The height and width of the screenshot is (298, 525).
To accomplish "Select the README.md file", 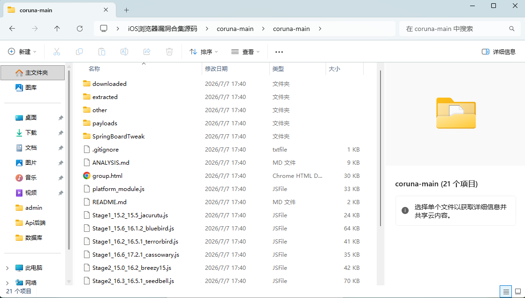I will pyautogui.click(x=109, y=202).
